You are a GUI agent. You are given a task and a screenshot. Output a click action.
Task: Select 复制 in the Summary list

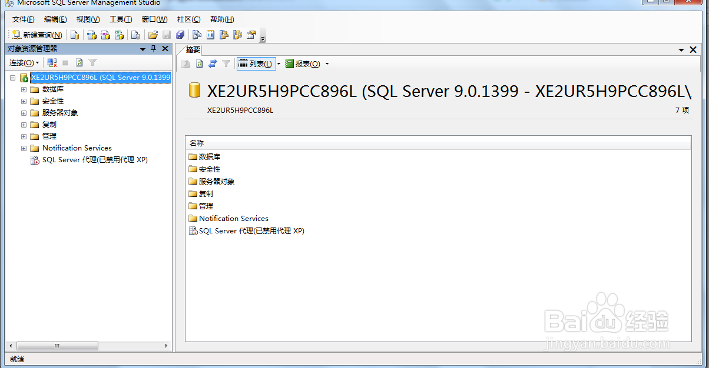[201, 193]
